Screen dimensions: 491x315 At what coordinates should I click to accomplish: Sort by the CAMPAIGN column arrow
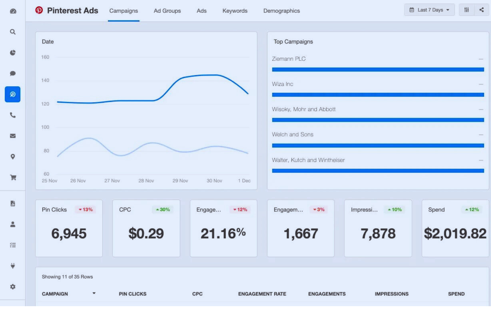[x=94, y=294]
